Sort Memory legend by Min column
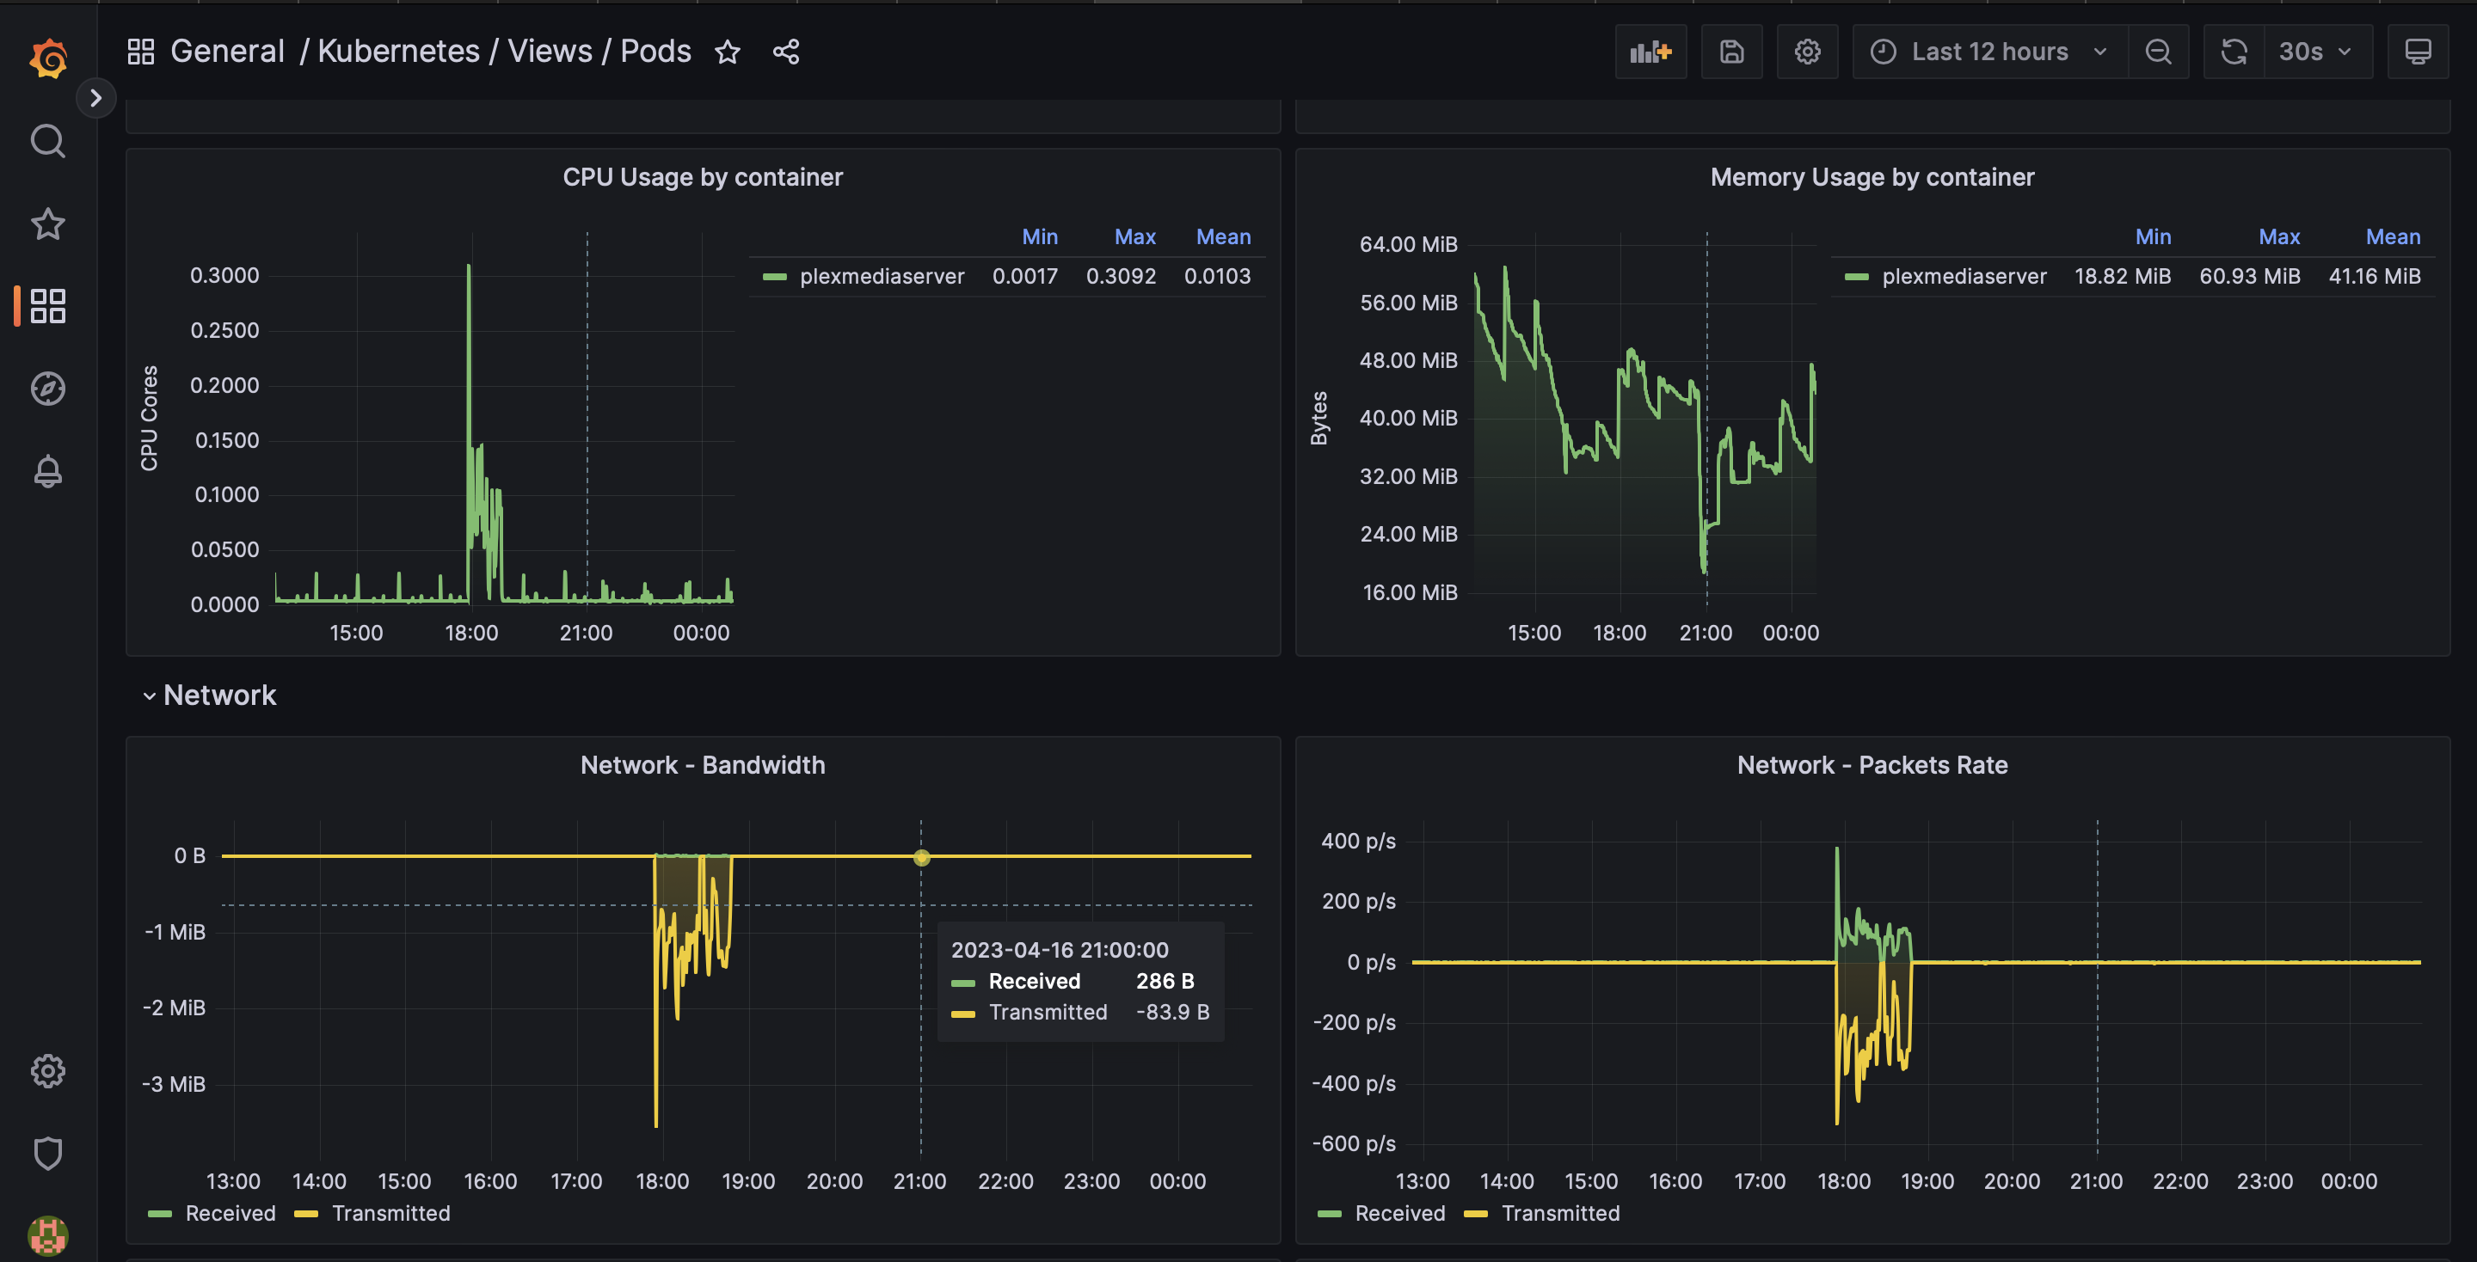 coord(2153,236)
